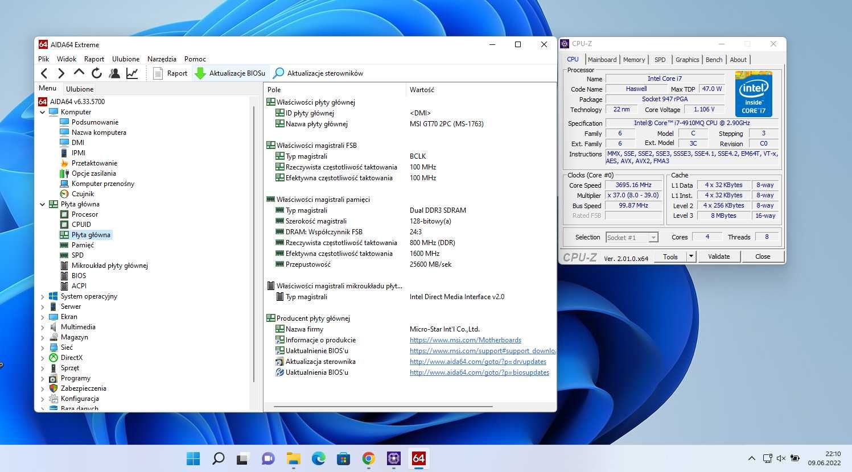Go back with the AIDA64 back arrow
The width and height of the screenshot is (852, 472).
click(x=44, y=73)
